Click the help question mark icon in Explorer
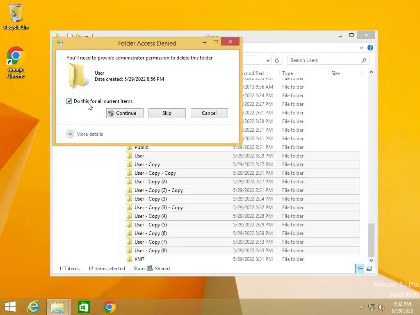Viewport: 420px width, 315px height. click(x=370, y=48)
